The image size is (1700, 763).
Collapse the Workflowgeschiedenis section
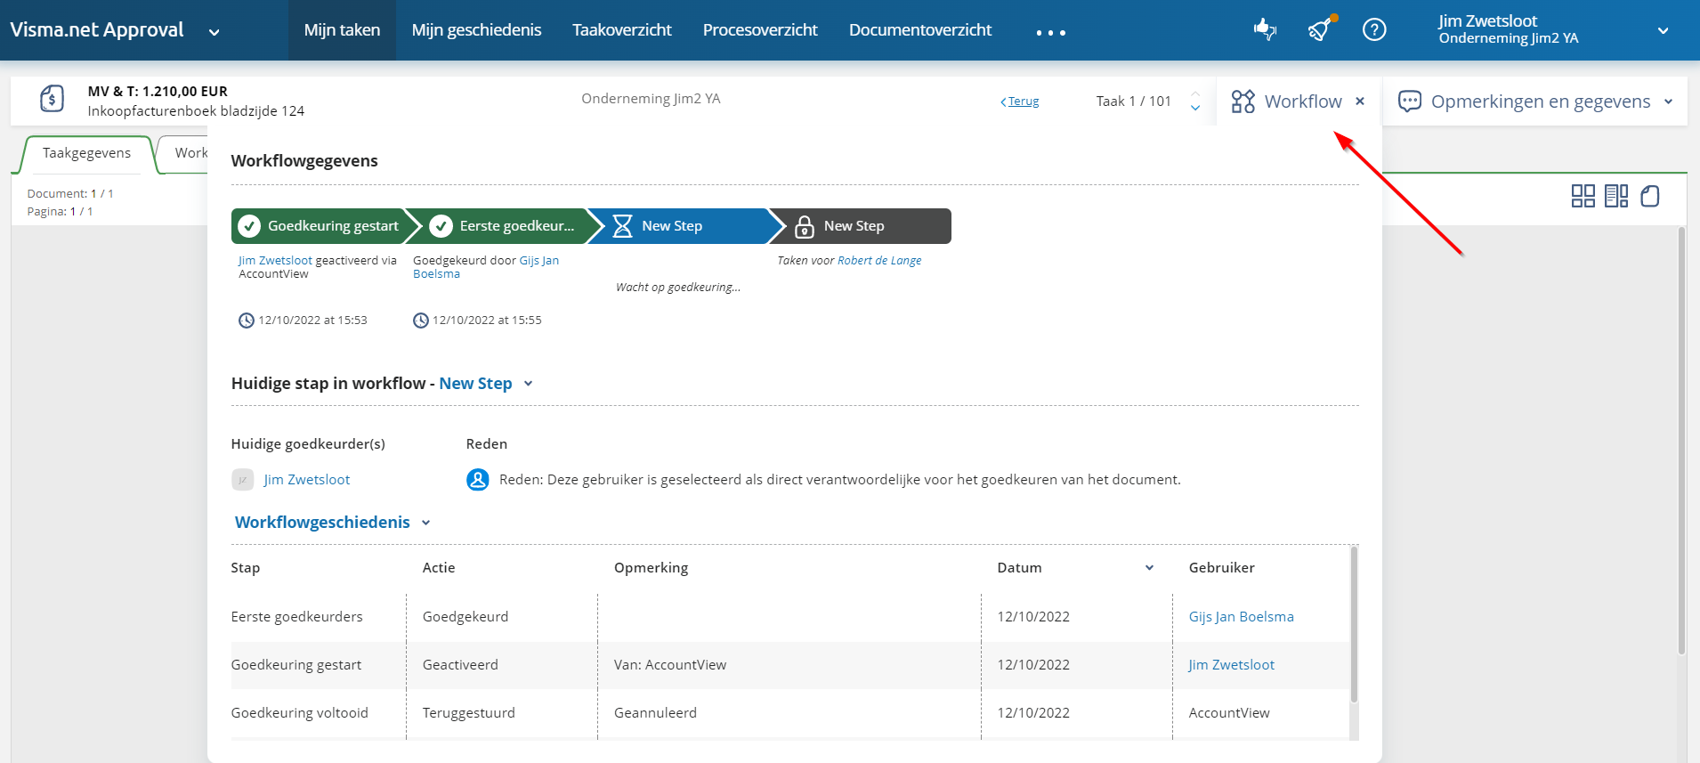click(x=425, y=523)
